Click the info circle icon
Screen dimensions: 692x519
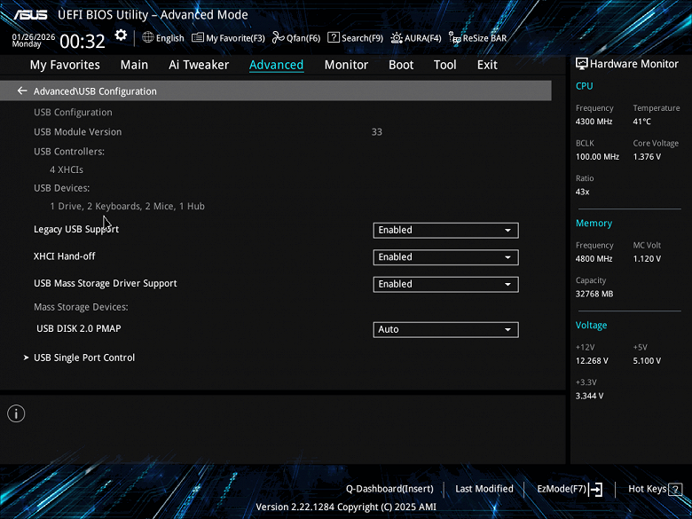click(x=16, y=413)
